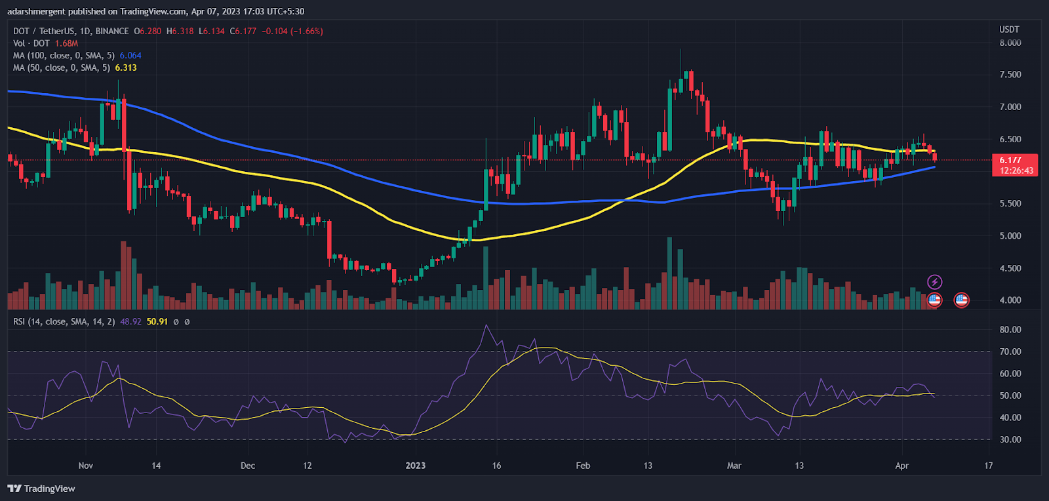Click the 6.313 MA 50 value
1049x501 pixels.
click(126, 68)
